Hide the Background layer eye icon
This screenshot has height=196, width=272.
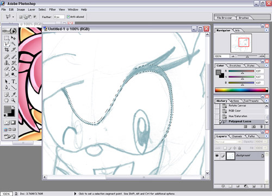point(217,156)
